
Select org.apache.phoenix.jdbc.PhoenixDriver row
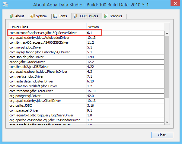pos(87,72)
